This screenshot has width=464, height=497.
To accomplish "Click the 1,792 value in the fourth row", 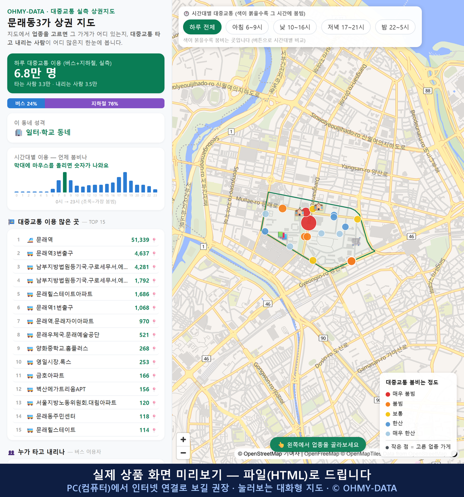I will click(x=142, y=281).
